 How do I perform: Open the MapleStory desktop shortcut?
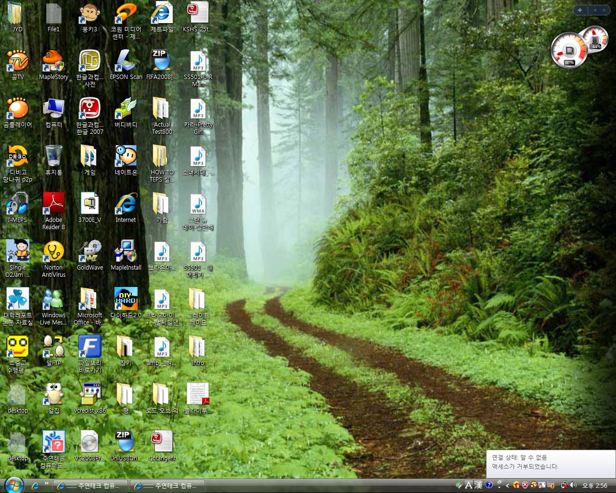tap(53, 65)
